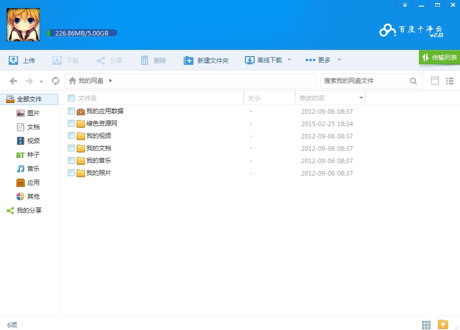Toggle the preview pane layout icon
Image resolution: width=460 pixels, height=330 pixels.
[435, 80]
